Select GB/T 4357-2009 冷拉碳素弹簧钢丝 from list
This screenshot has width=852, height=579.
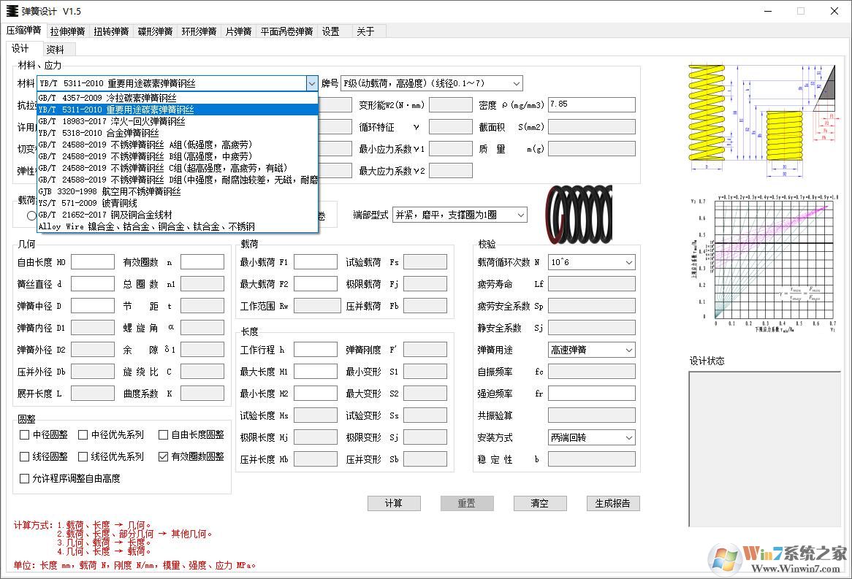[x=107, y=98]
